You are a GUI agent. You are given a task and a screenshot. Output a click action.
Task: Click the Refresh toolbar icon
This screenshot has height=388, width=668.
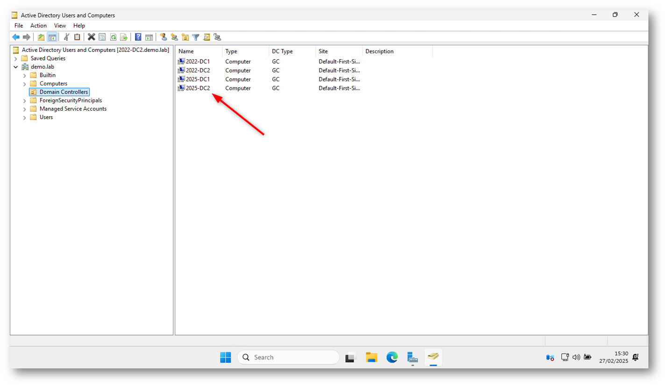113,37
